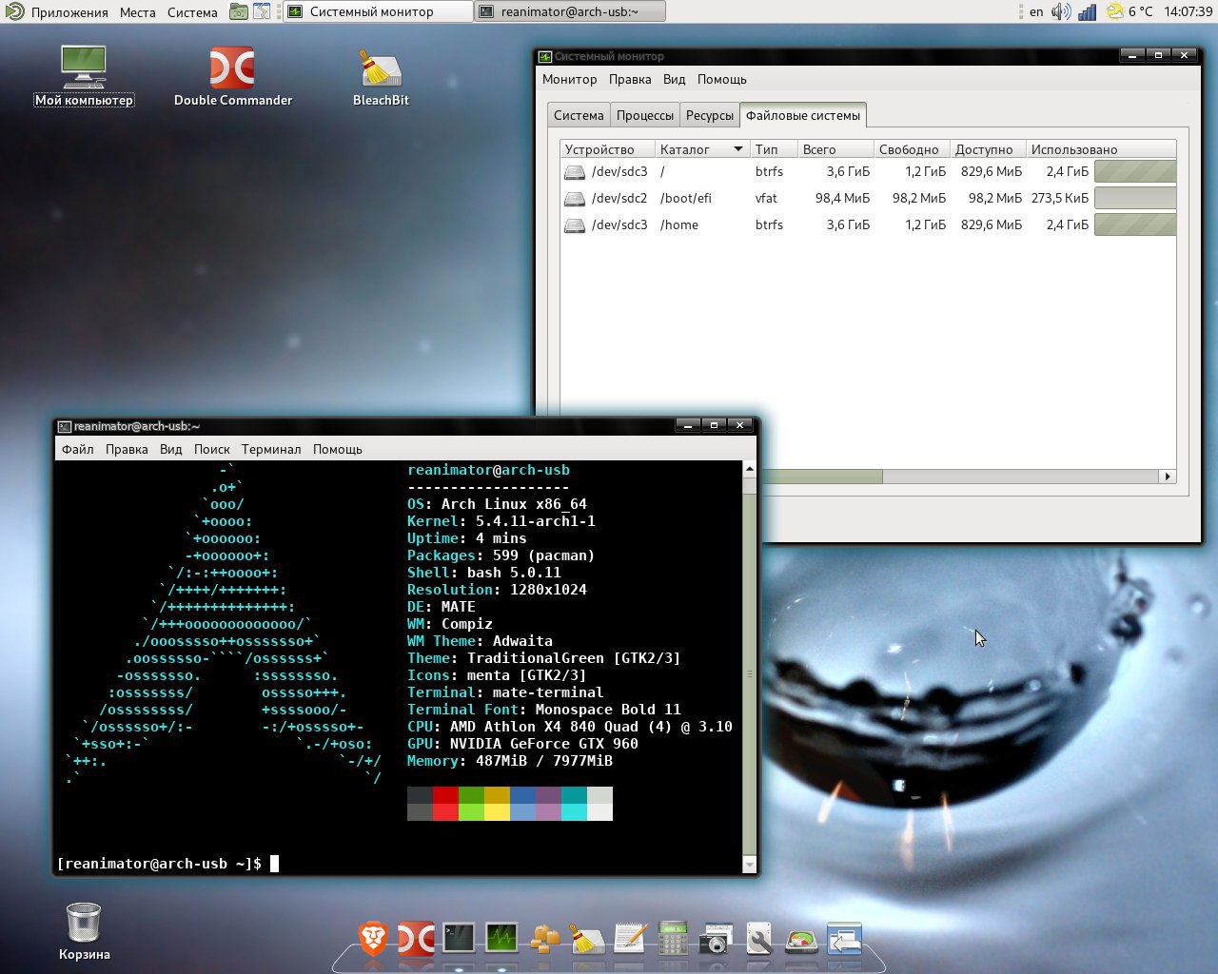Screen dimensions: 1218x974
Task: Open the notepad text editor in dock
Action: click(x=630, y=939)
